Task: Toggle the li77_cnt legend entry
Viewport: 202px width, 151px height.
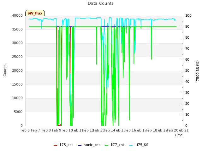Action: [114, 145]
